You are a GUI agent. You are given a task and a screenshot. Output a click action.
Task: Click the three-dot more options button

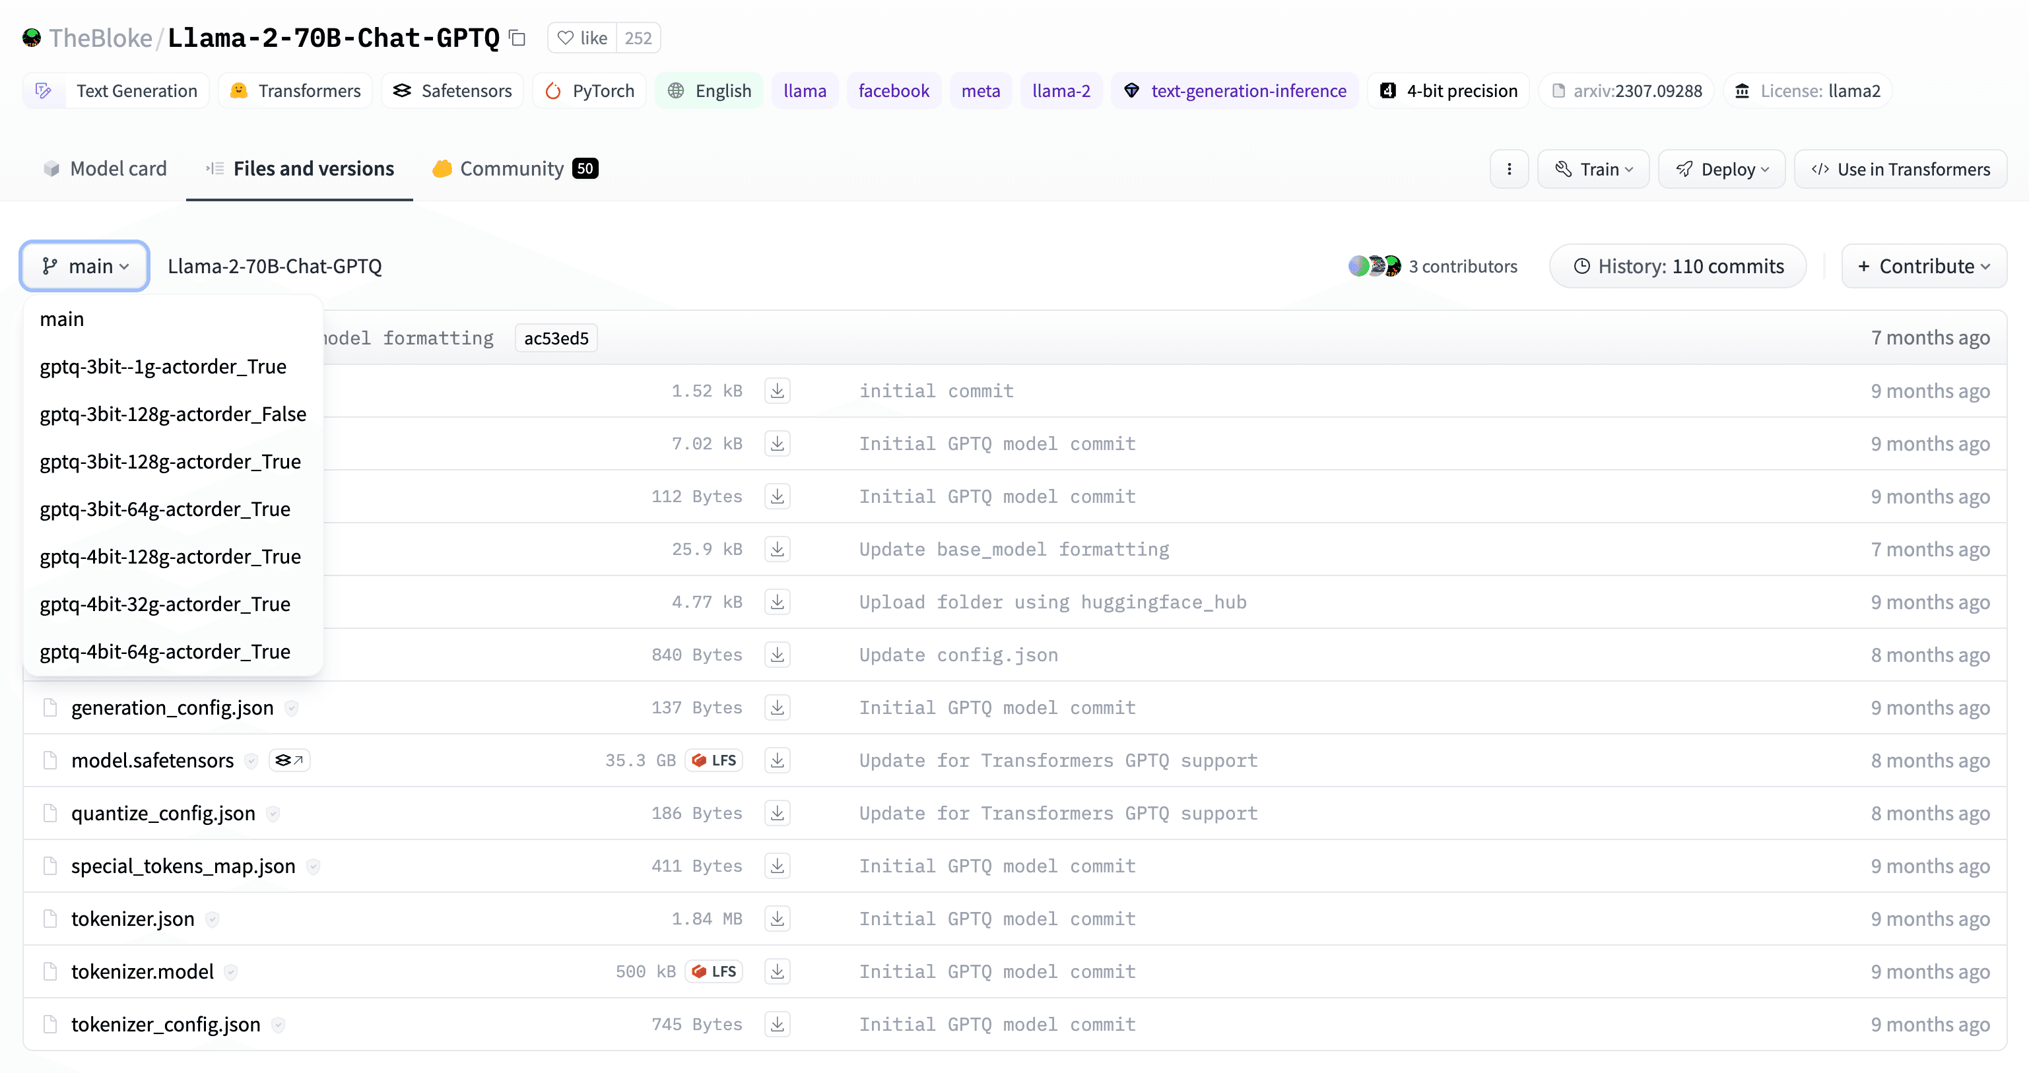(1508, 169)
